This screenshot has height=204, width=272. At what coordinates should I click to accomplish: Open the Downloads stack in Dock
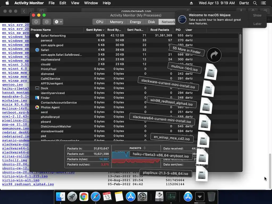(x=199, y=197)
